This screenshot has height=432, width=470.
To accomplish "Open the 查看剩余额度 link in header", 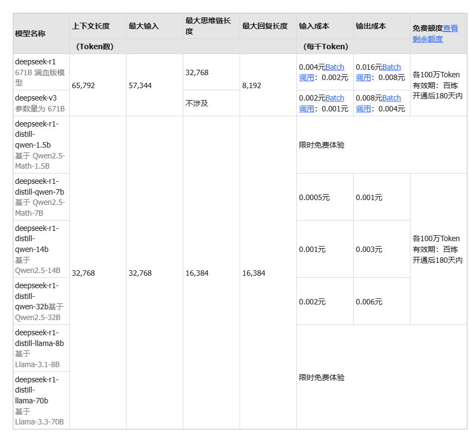I will point(435,34).
